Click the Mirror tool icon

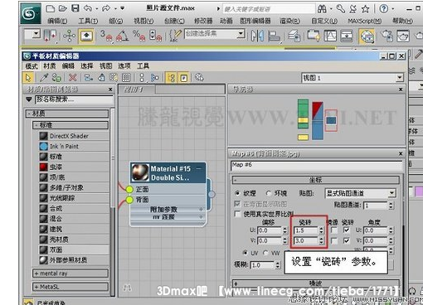tap(257, 36)
